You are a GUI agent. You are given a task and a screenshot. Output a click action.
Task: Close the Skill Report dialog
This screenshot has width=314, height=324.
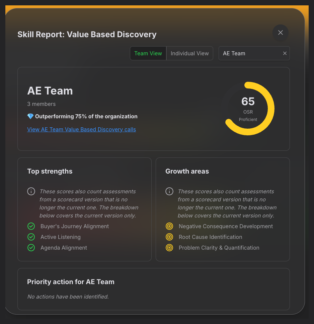280,33
